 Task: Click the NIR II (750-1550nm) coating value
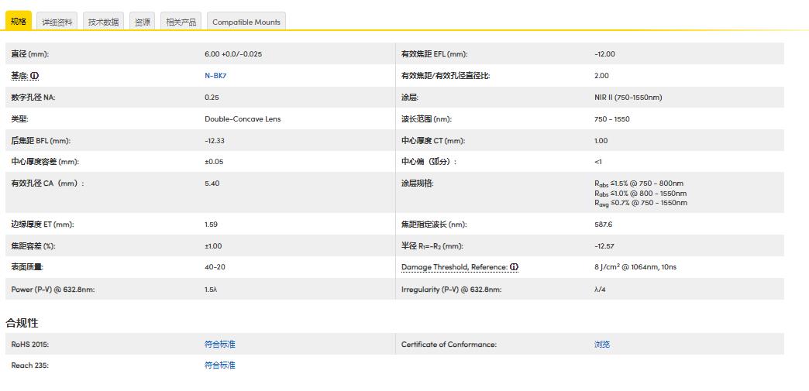(628, 98)
